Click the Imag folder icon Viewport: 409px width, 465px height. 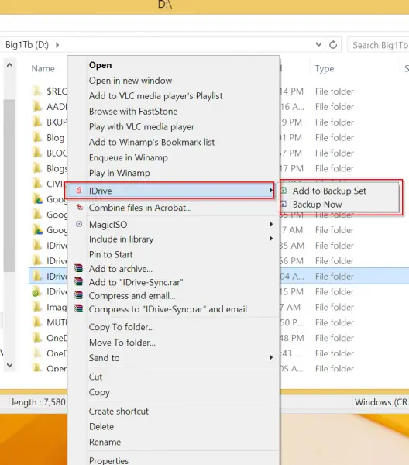[x=37, y=307]
